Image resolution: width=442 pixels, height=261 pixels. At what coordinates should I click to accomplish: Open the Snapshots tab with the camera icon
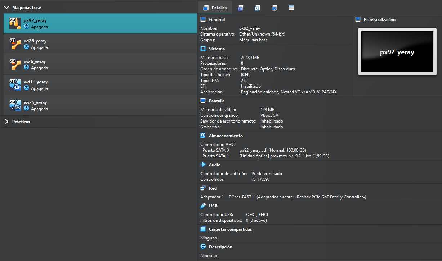point(240,8)
